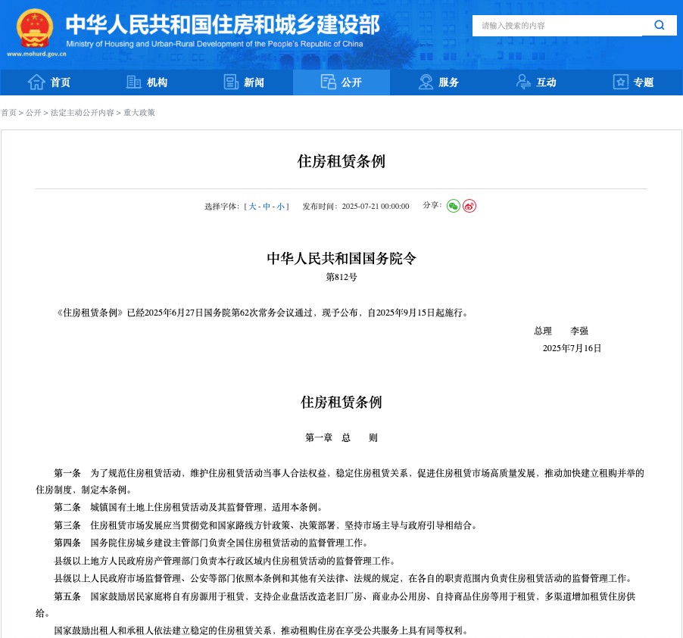Click the heading 中华人民共和国国务院令

click(x=341, y=258)
